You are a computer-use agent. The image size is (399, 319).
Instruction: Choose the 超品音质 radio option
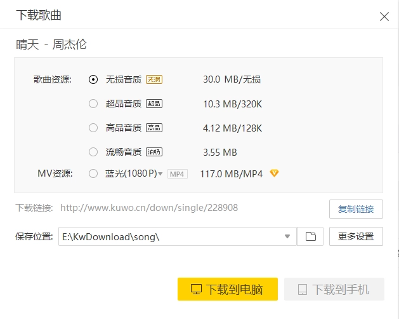click(x=93, y=104)
